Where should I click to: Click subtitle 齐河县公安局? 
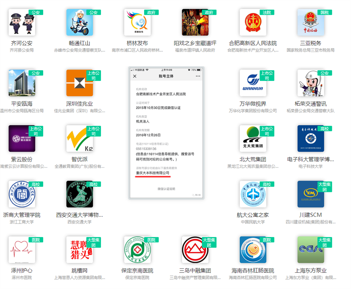pyautogui.click(x=22, y=50)
